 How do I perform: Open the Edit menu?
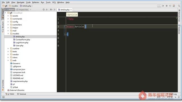point(8,2)
